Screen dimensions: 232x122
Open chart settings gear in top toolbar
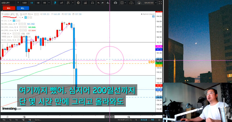coord(78,3)
